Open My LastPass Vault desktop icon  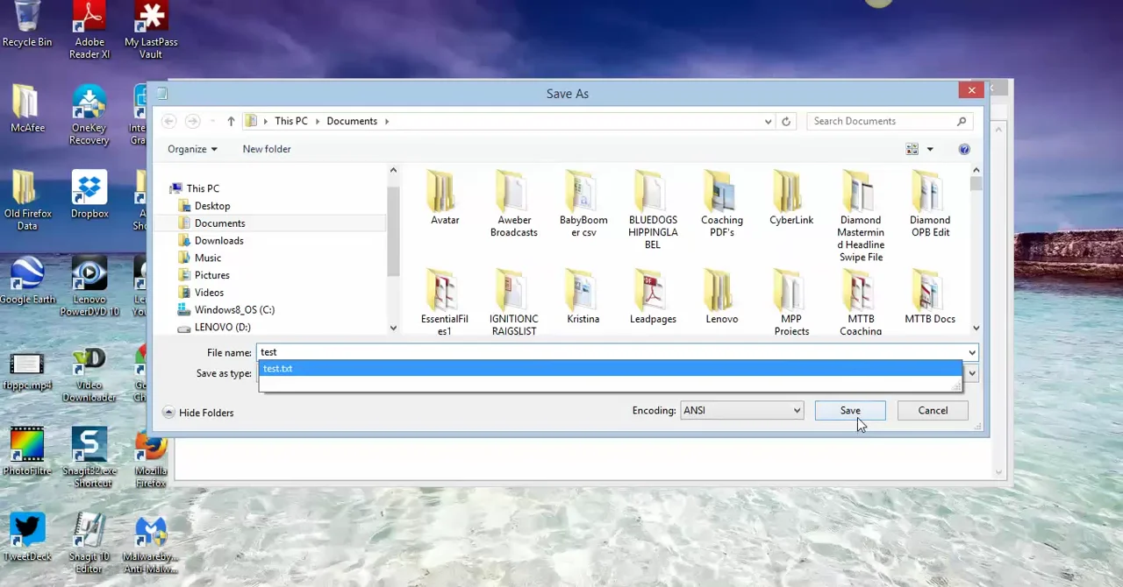[x=151, y=31]
